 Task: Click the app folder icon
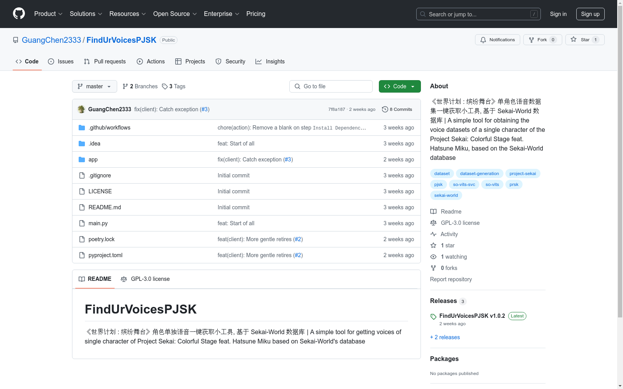click(82, 159)
